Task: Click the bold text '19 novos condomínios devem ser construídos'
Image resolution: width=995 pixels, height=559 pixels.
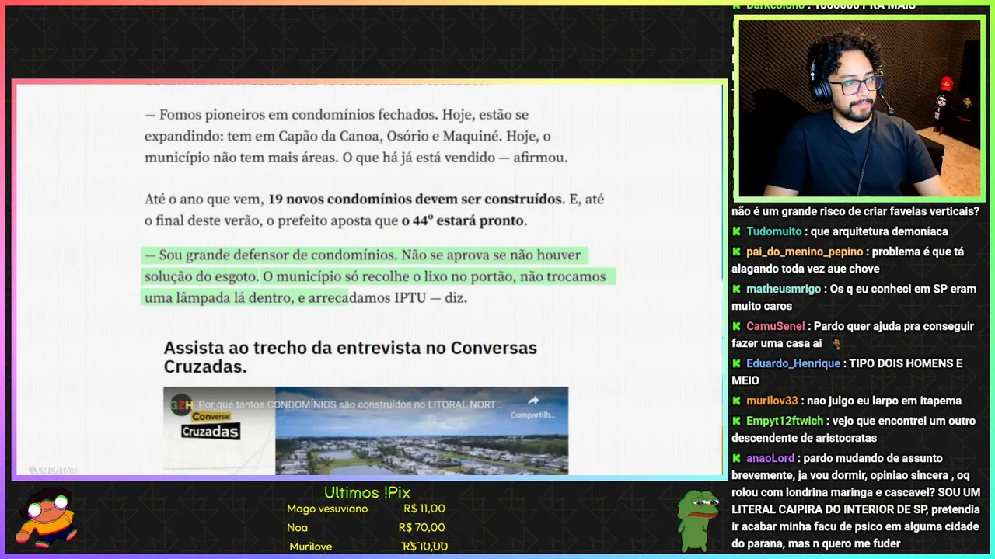Action: [x=414, y=200]
